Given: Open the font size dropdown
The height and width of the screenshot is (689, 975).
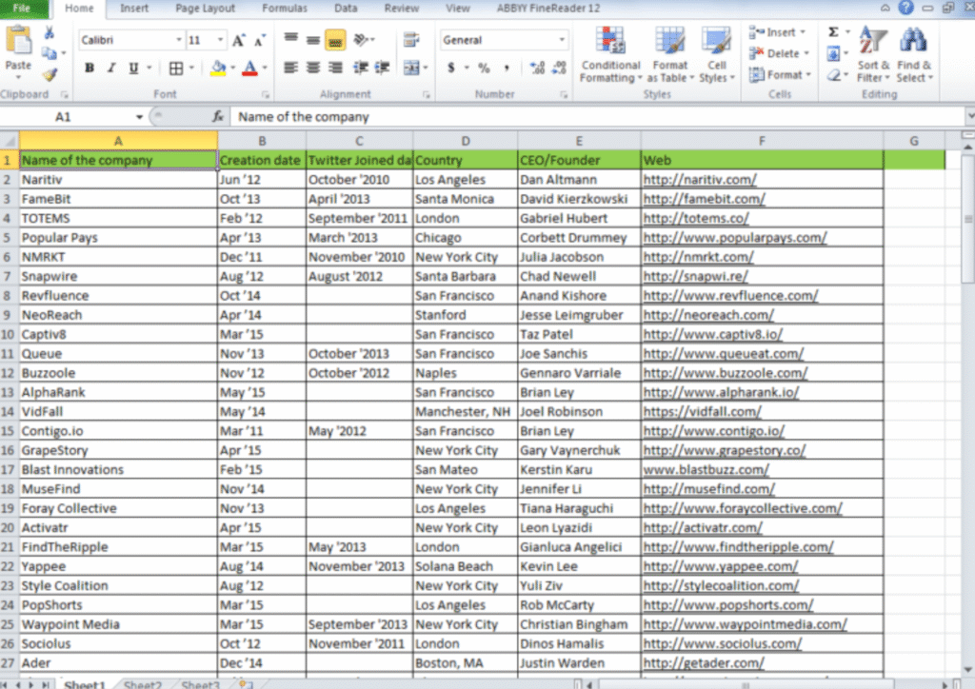Looking at the screenshot, I should tap(220, 40).
